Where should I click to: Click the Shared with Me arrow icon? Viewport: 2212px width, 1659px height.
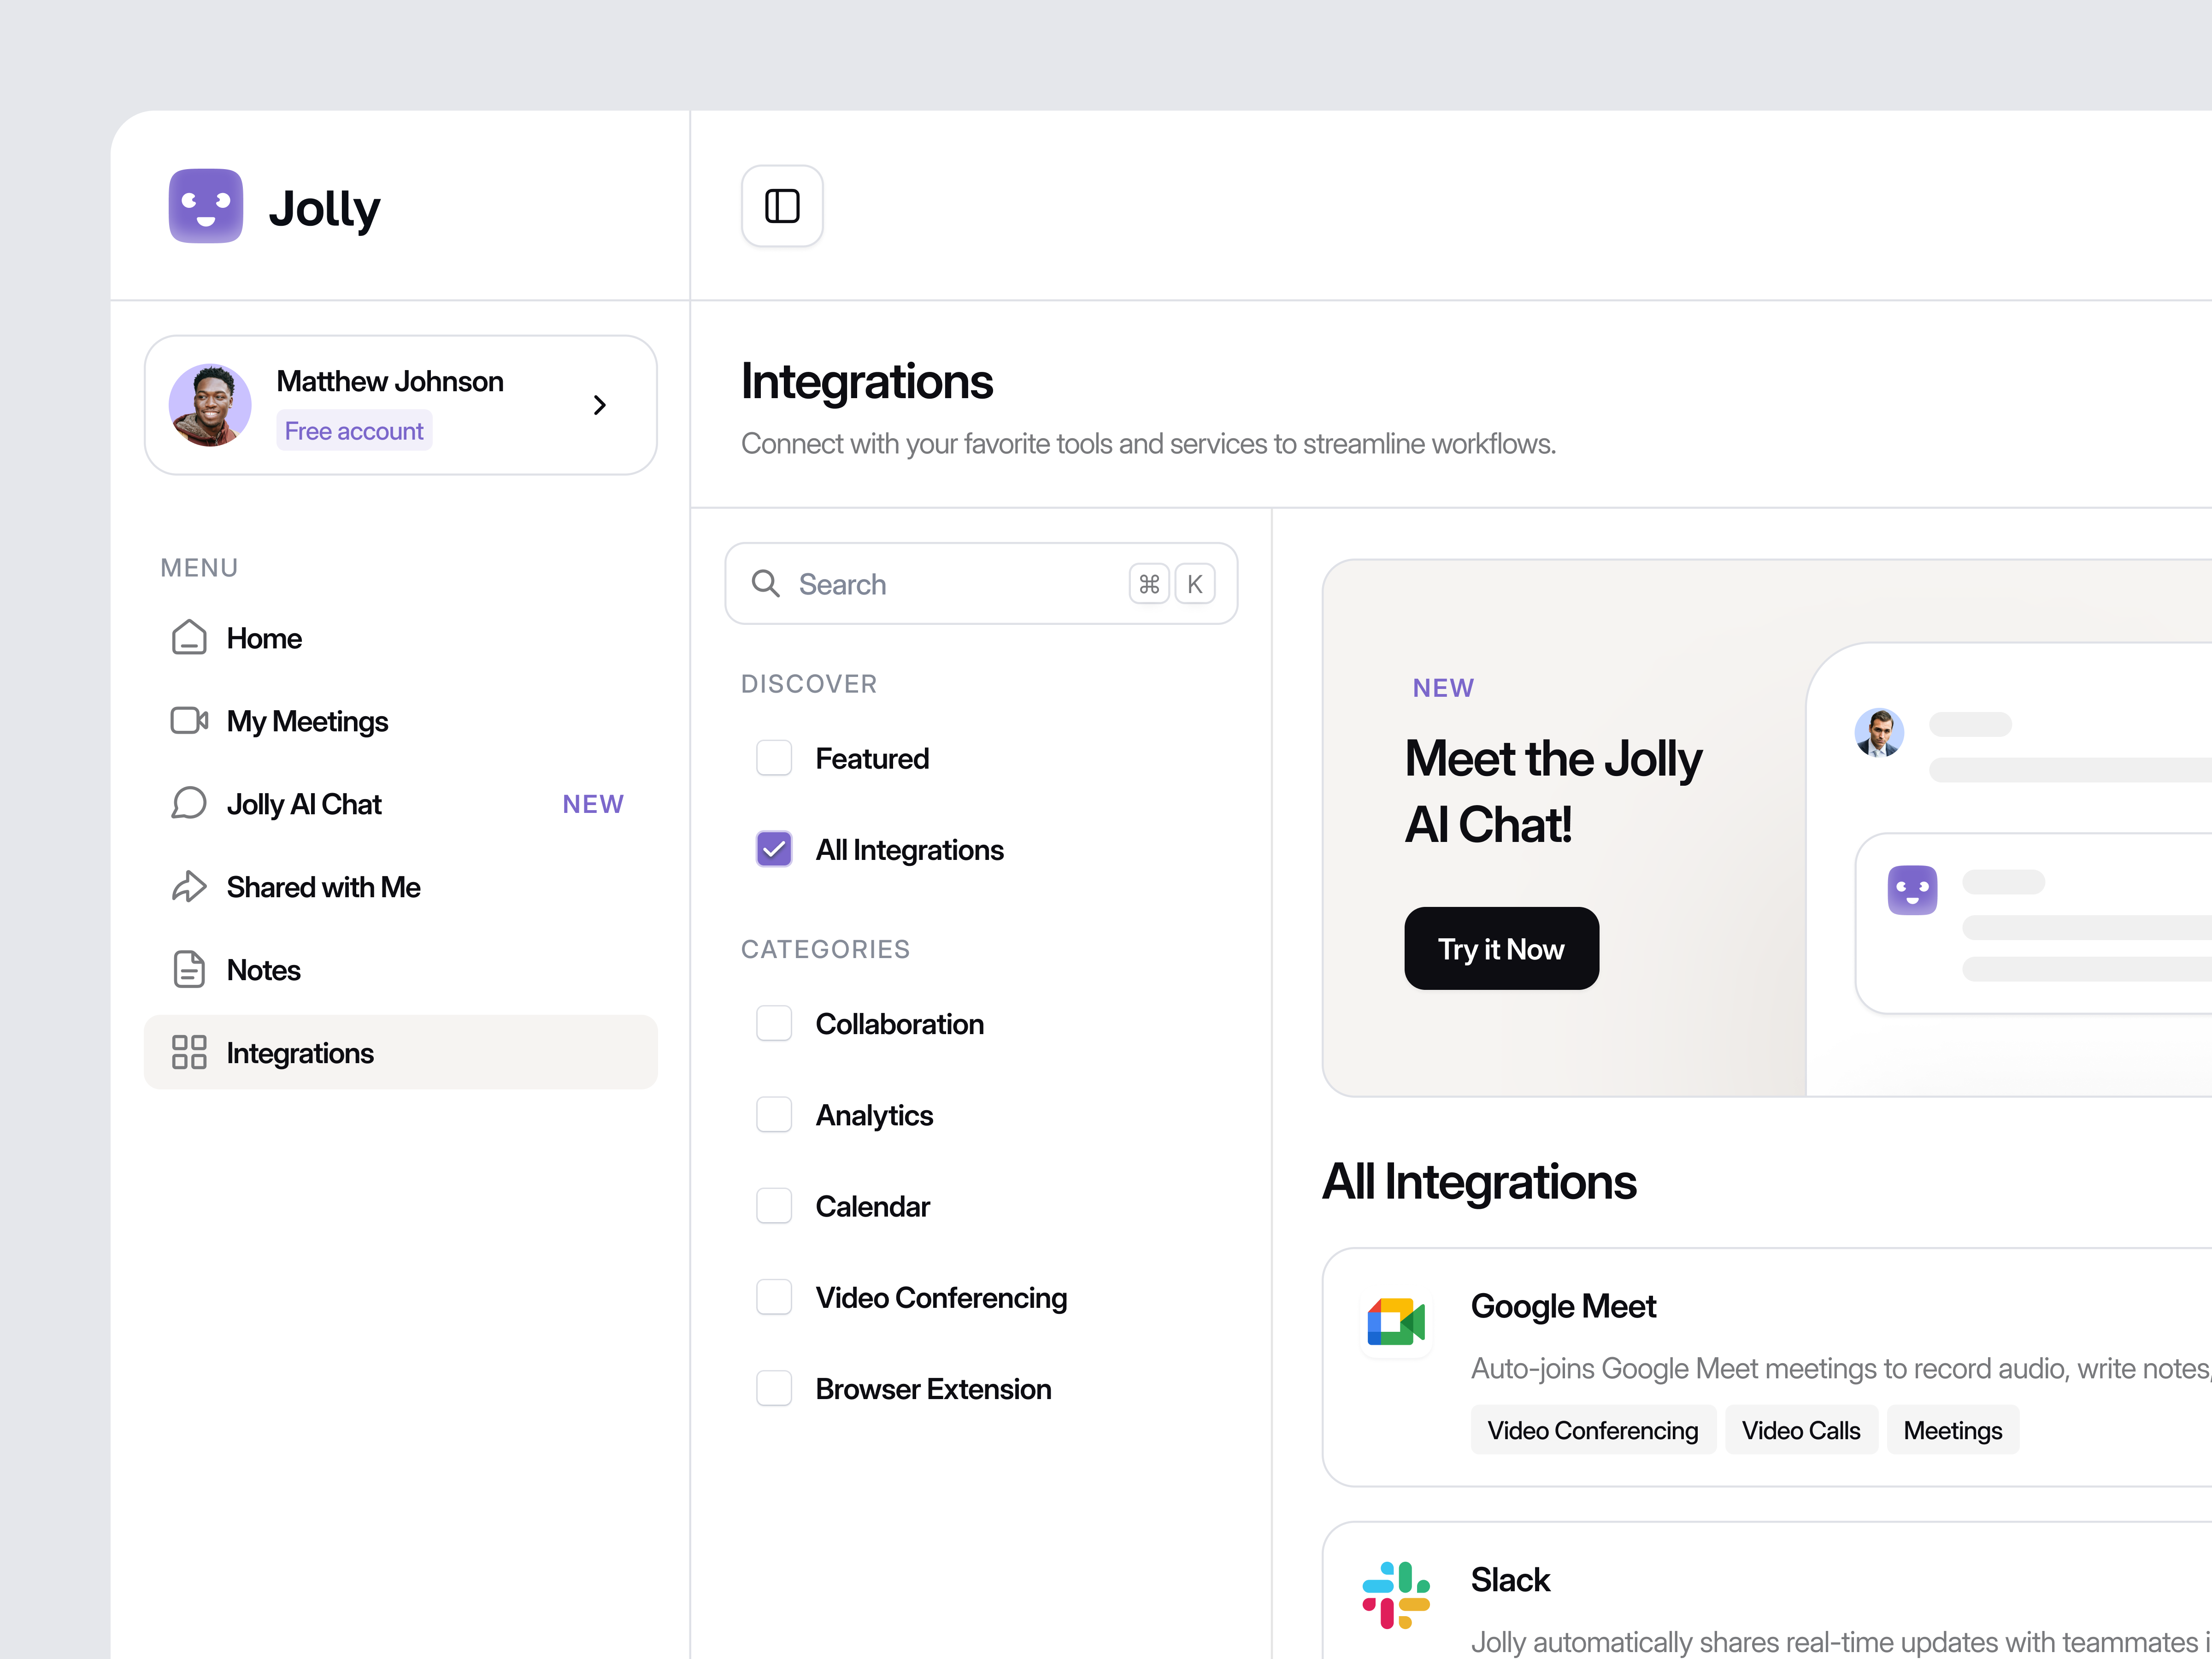pyautogui.click(x=189, y=887)
